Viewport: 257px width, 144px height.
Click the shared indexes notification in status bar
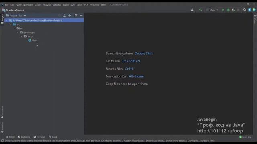click(x=110, y=140)
